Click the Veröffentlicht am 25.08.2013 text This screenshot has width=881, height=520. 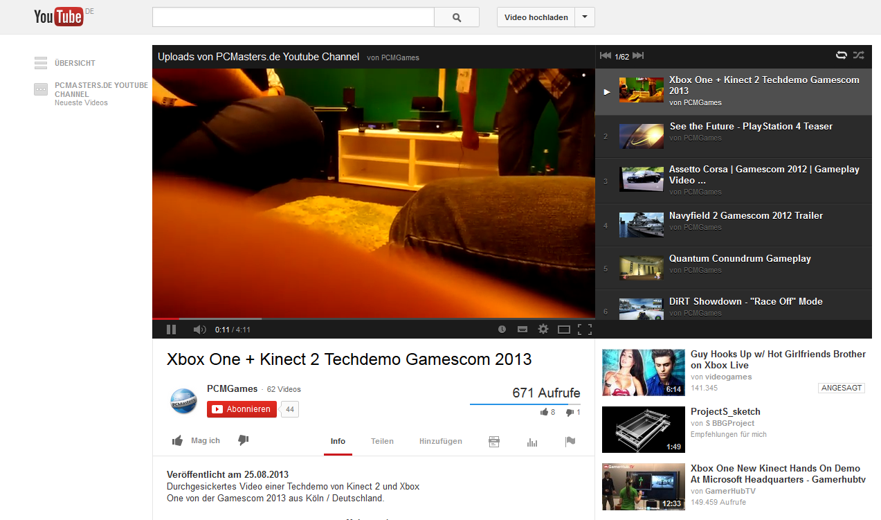pos(228,475)
